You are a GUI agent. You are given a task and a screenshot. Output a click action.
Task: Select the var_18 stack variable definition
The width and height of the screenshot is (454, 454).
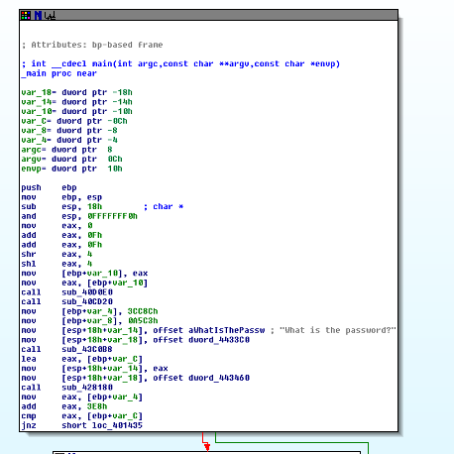pyautogui.click(x=76, y=92)
